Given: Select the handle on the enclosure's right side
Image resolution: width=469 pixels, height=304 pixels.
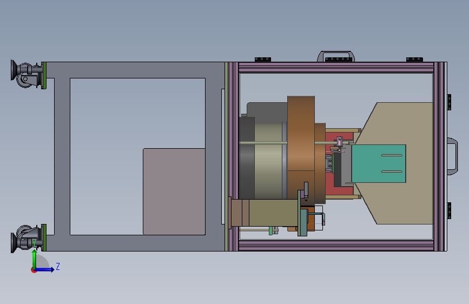Looking at the screenshot, I should [453, 156].
